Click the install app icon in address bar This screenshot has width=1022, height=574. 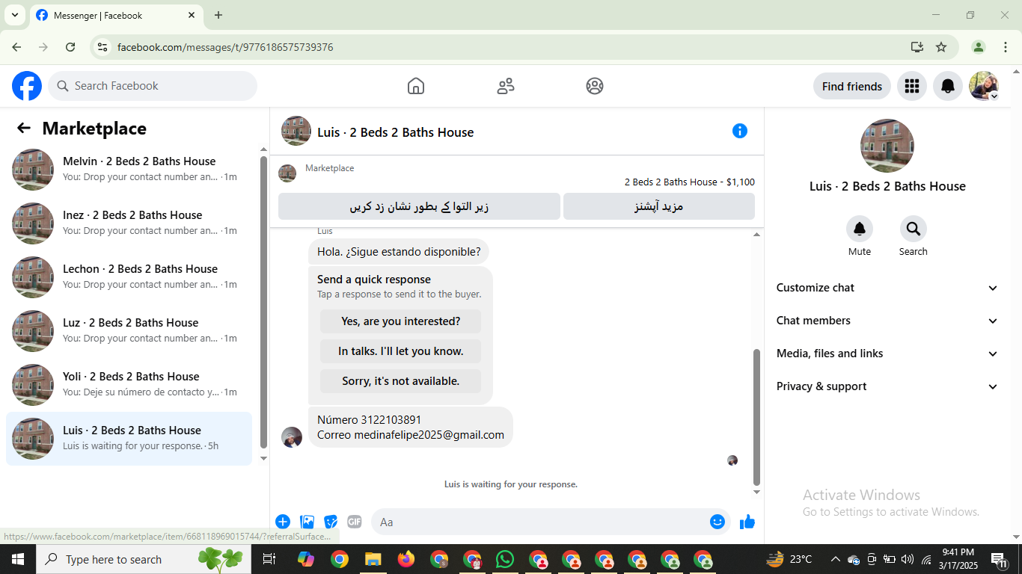917,47
